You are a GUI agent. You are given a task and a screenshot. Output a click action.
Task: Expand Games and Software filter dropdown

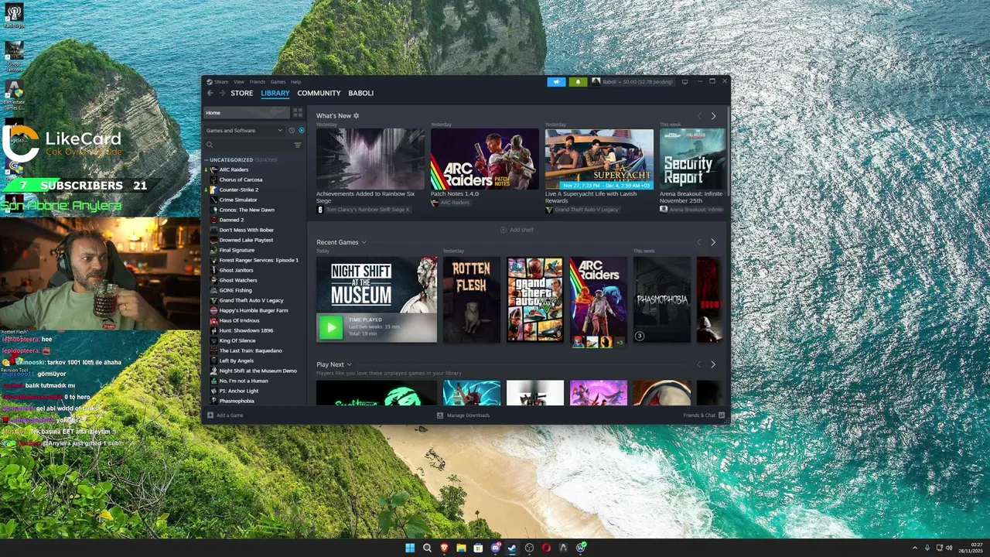coord(244,130)
